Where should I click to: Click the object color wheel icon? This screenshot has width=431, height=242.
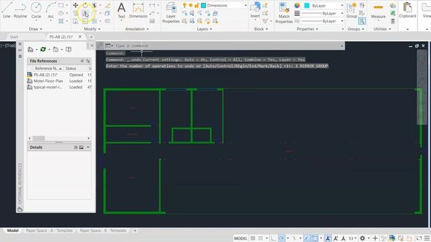(x=297, y=5)
